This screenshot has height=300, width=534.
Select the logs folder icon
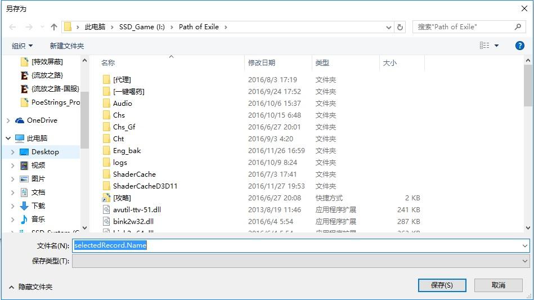point(106,163)
